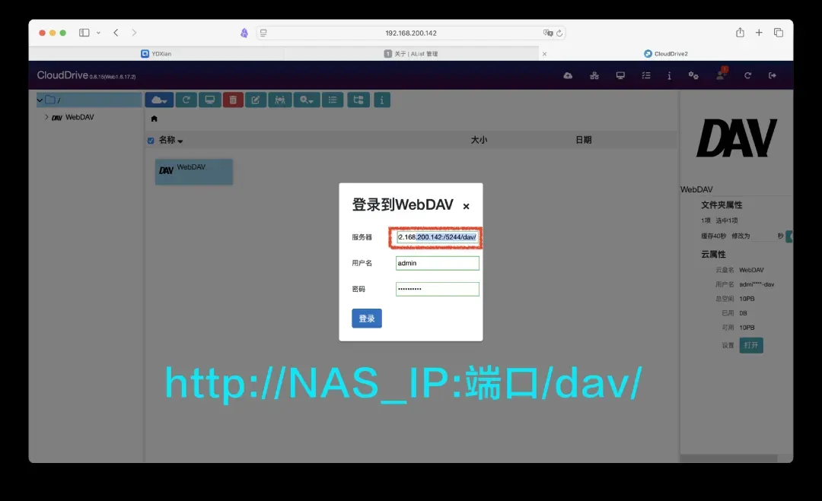Click the CloudDrive logo text in the header
The image size is (822, 501).
62,75
